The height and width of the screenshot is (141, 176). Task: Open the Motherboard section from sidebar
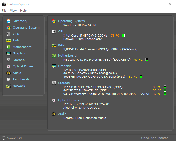click(x=22, y=47)
